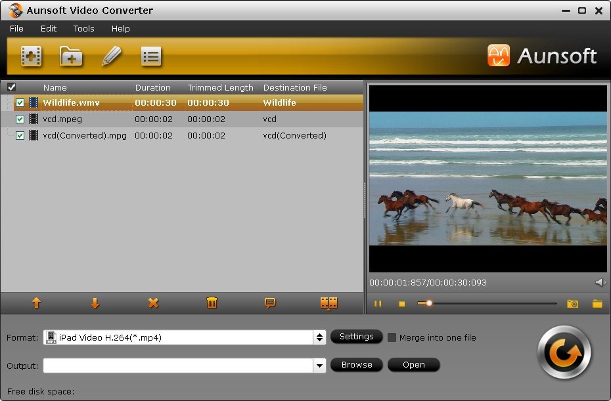This screenshot has height=401, width=611.
Task: Click the profile list icon on toolbar
Action: tap(151, 56)
